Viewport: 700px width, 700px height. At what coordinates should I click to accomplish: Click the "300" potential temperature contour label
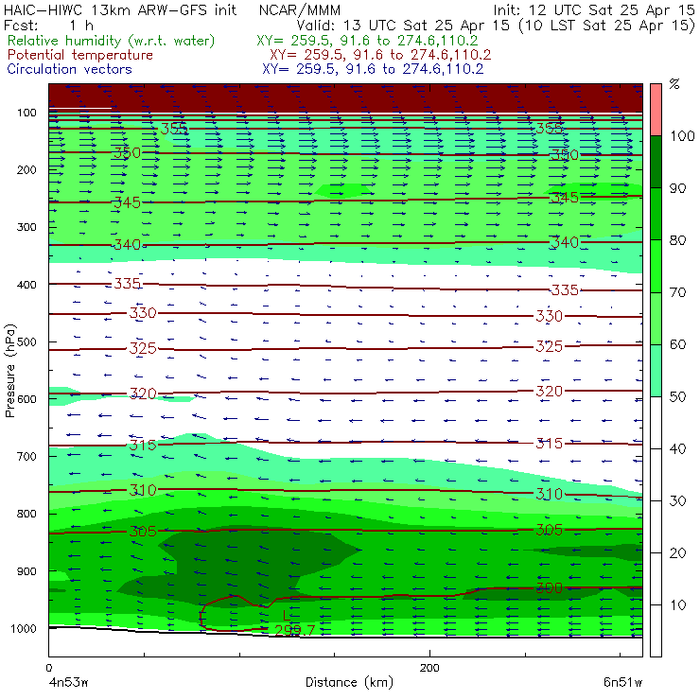tap(549, 587)
